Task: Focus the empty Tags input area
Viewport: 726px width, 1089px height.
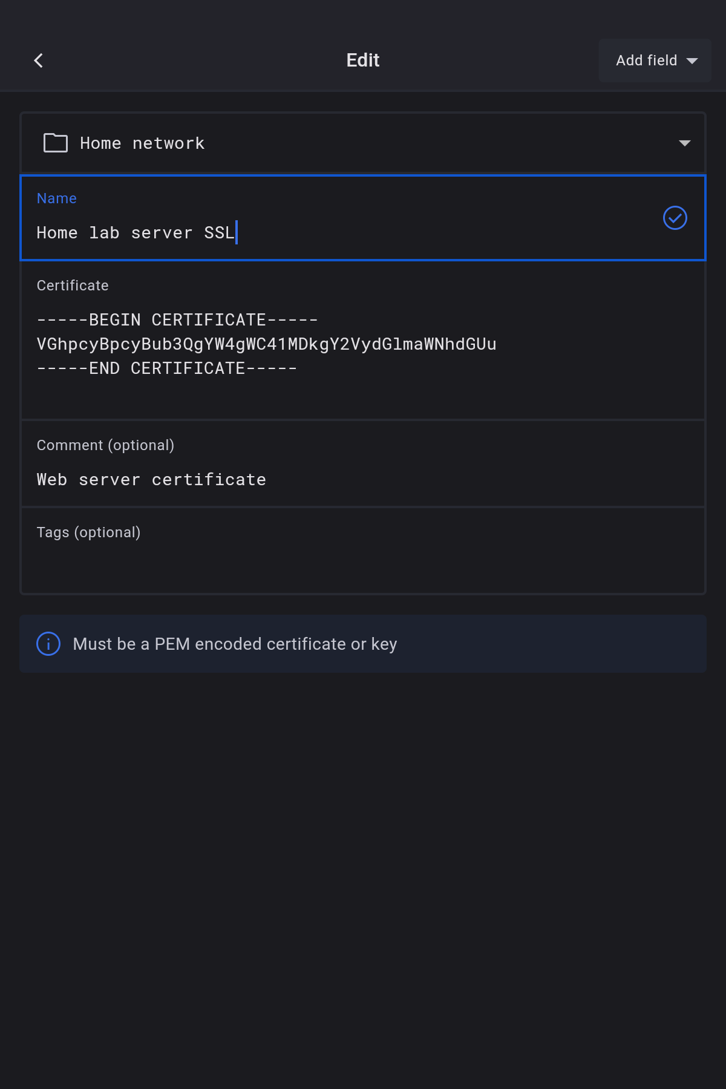Action: tap(363, 566)
